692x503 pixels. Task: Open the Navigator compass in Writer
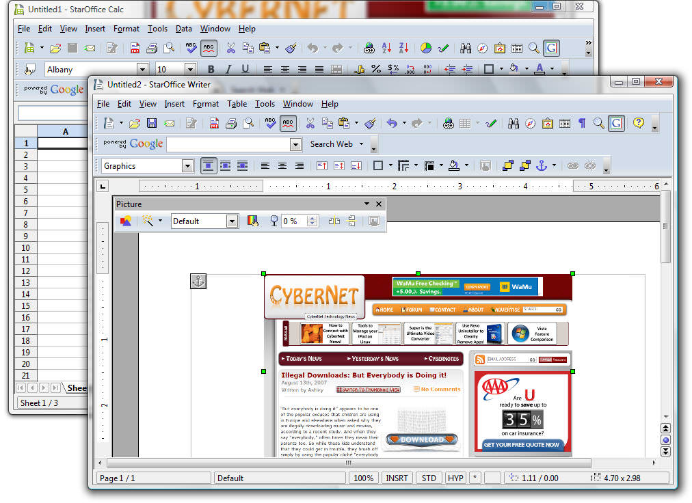[531, 123]
